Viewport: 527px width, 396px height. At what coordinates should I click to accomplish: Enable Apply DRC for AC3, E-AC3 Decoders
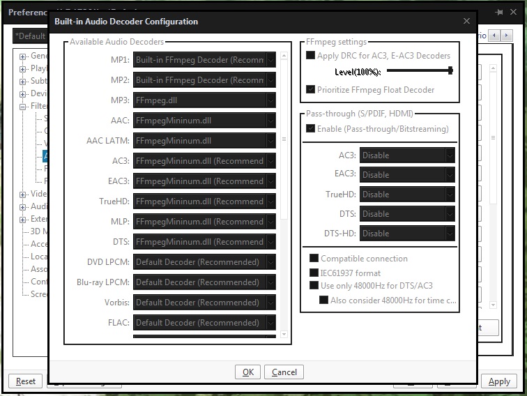click(311, 56)
